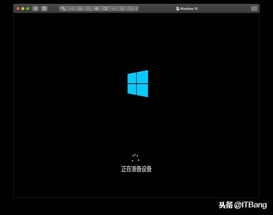Click the printer device icon in toolbar
273x215 pixels.
(122, 9)
